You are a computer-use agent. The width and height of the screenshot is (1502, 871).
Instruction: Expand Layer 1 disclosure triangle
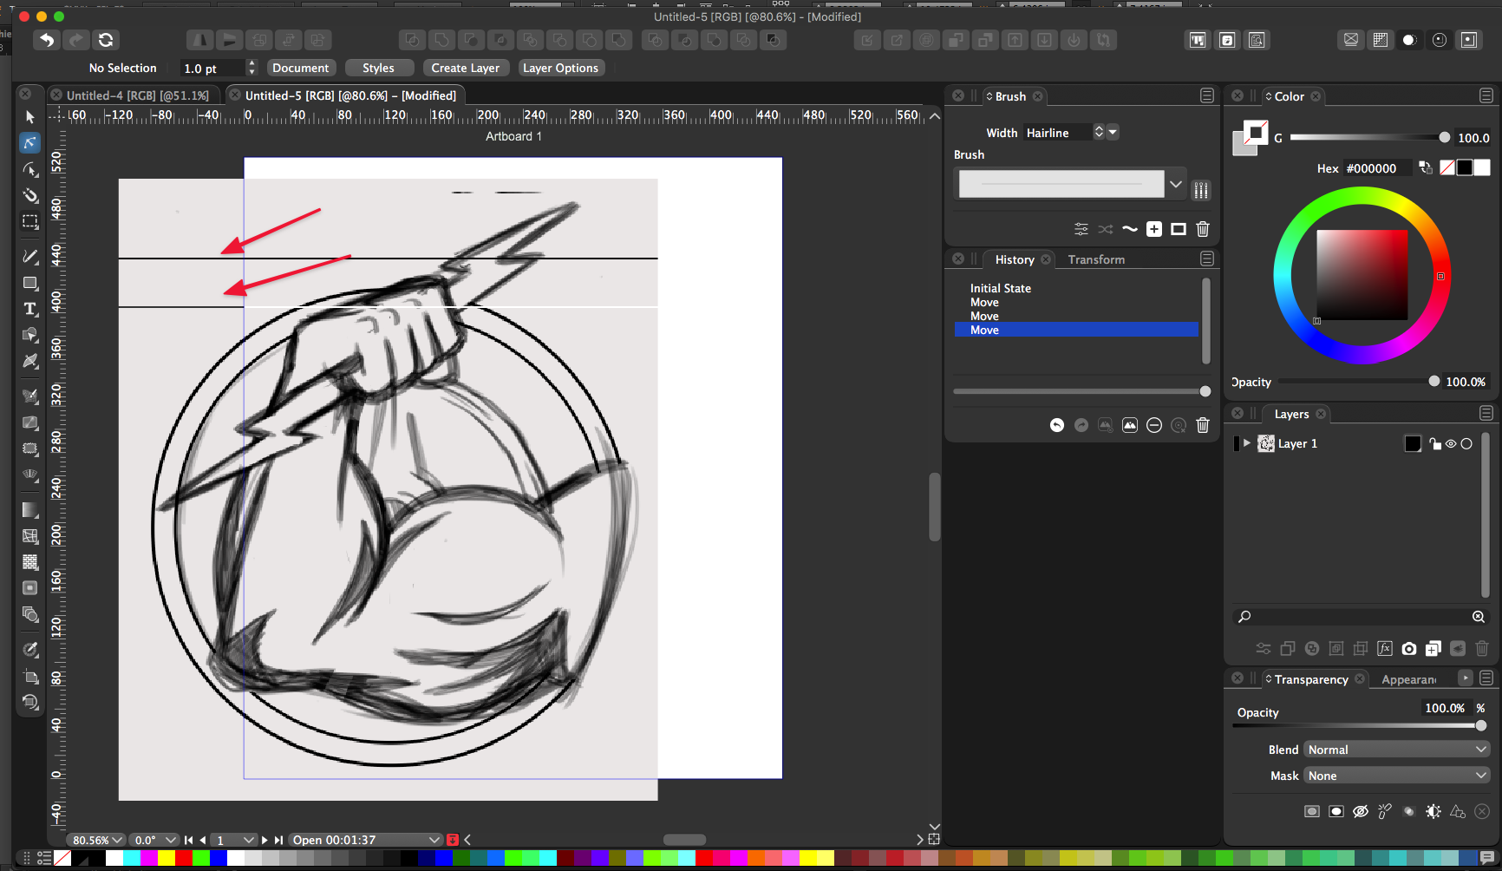pyautogui.click(x=1247, y=443)
